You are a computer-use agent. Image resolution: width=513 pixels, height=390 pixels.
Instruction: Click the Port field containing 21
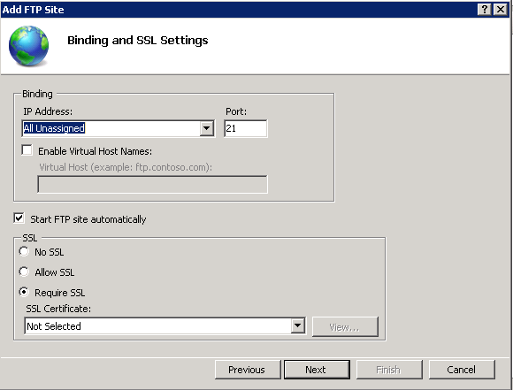tap(245, 128)
